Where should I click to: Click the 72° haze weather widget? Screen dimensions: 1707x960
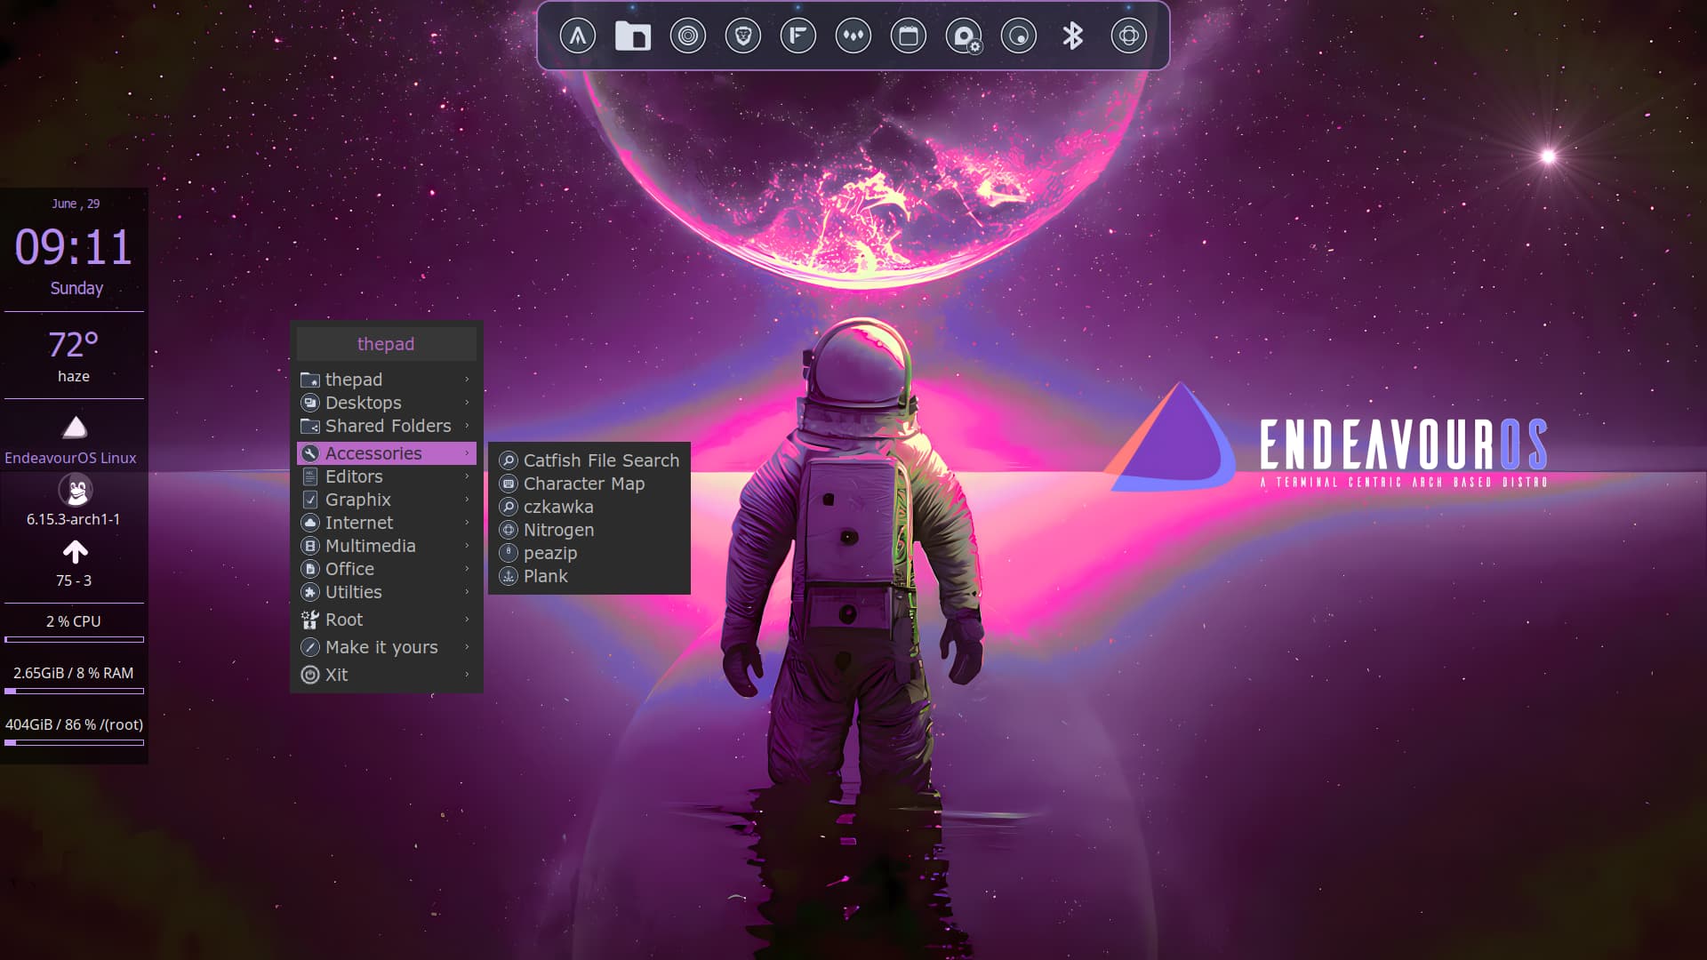coord(74,356)
